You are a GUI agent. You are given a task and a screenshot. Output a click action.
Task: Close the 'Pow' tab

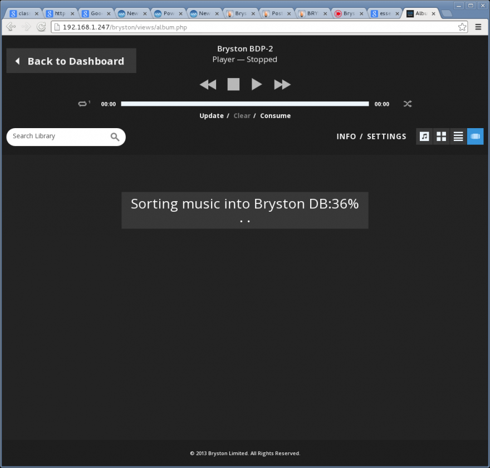pos(180,14)
